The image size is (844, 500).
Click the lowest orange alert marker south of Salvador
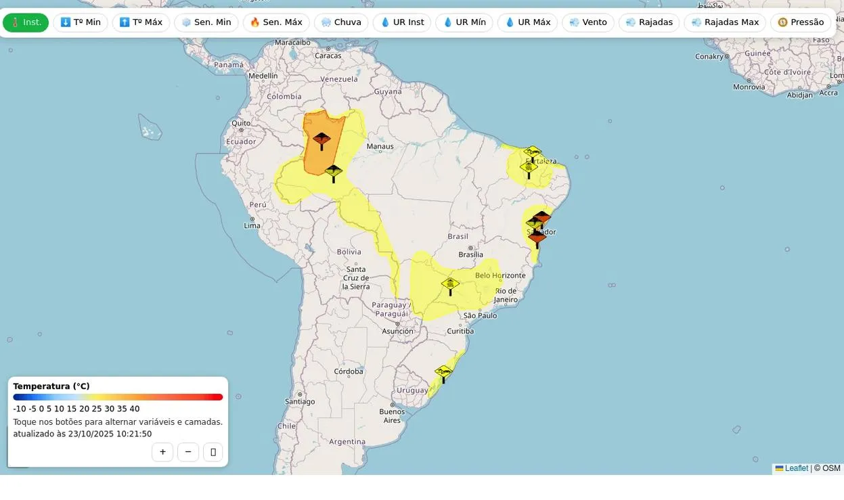(x=537, y=237)
